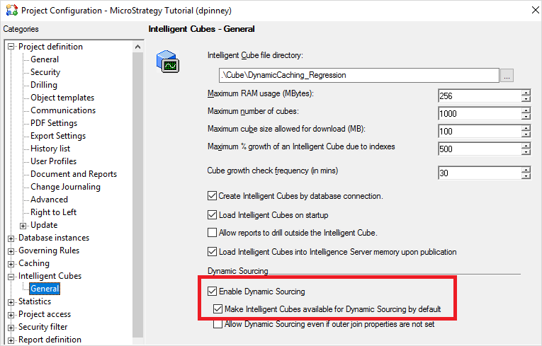This screenshot has height=346, width=542.
Task: Expand the Database instances node
Action: (x=11, y=238)
